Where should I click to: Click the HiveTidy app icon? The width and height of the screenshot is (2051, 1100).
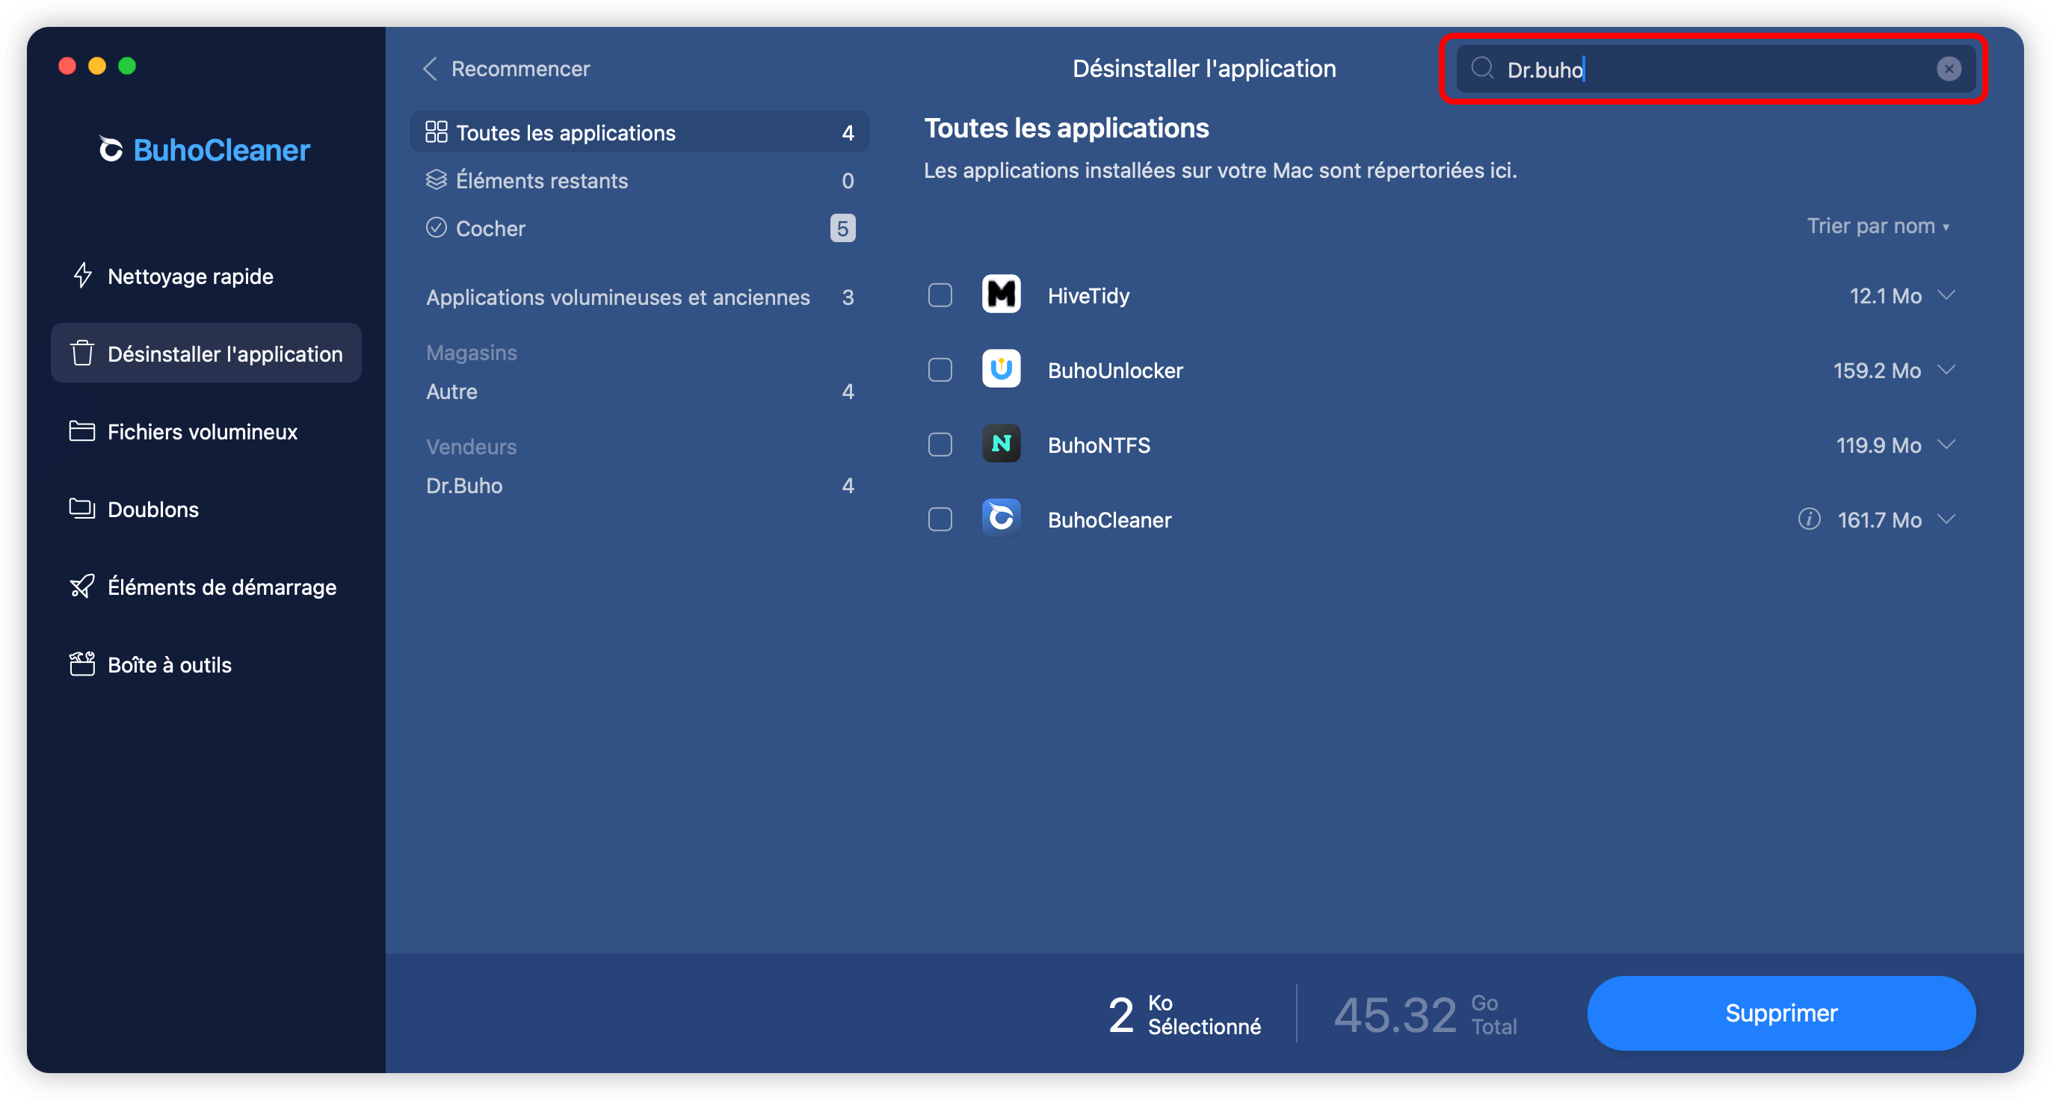(1001, 294)
